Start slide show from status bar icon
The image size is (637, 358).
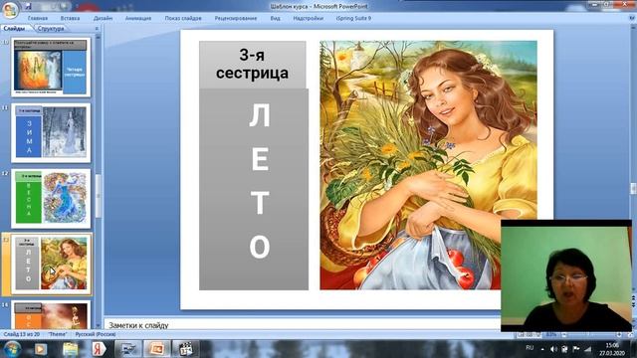tap(537, 335)
